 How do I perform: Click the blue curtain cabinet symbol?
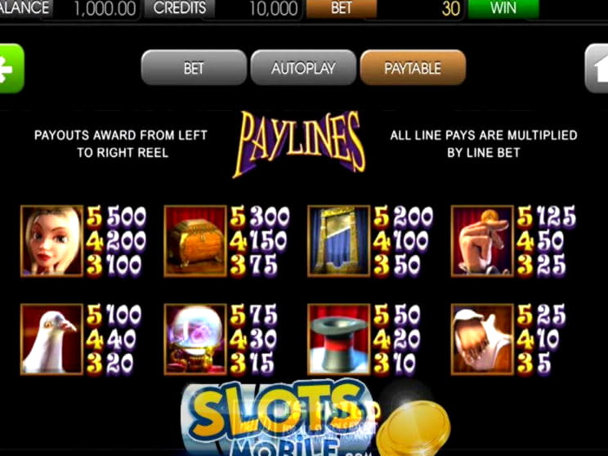click(338, 241)
